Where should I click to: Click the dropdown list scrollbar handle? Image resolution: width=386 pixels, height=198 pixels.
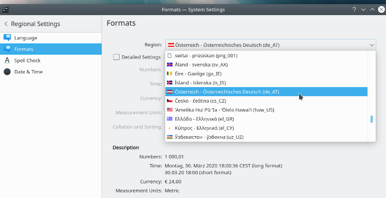(371, 119)
